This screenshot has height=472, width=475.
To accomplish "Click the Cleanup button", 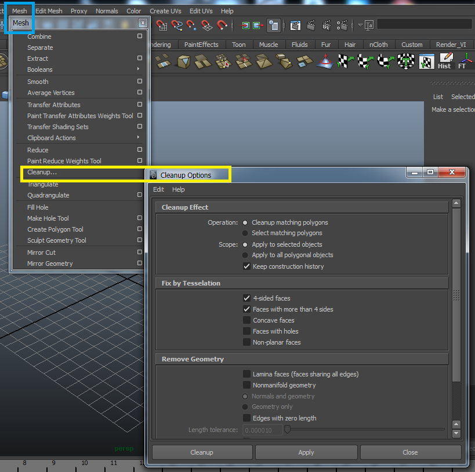I will coord(202,452).
